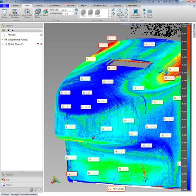Click deviation label 31 at lower left

pos(72,174)
